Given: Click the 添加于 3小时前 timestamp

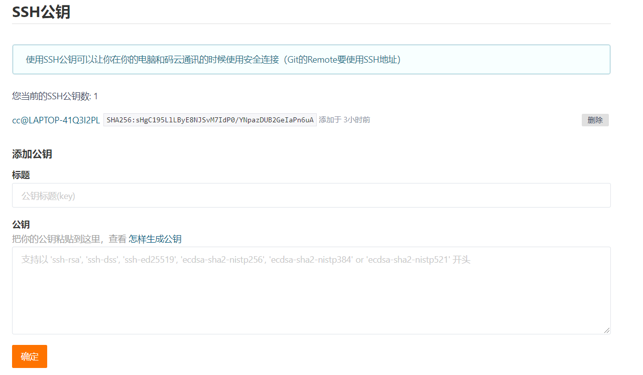Looking at the screenshot, I should tap(345, 120).
